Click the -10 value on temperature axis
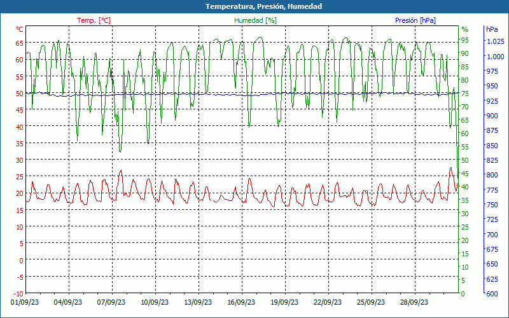The width and height of the screenshot is (509, 318). [18, 294]
